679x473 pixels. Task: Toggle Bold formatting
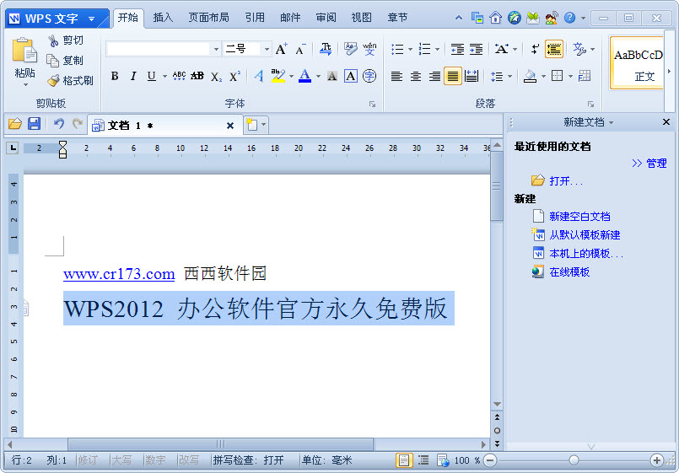coord(115,76)
